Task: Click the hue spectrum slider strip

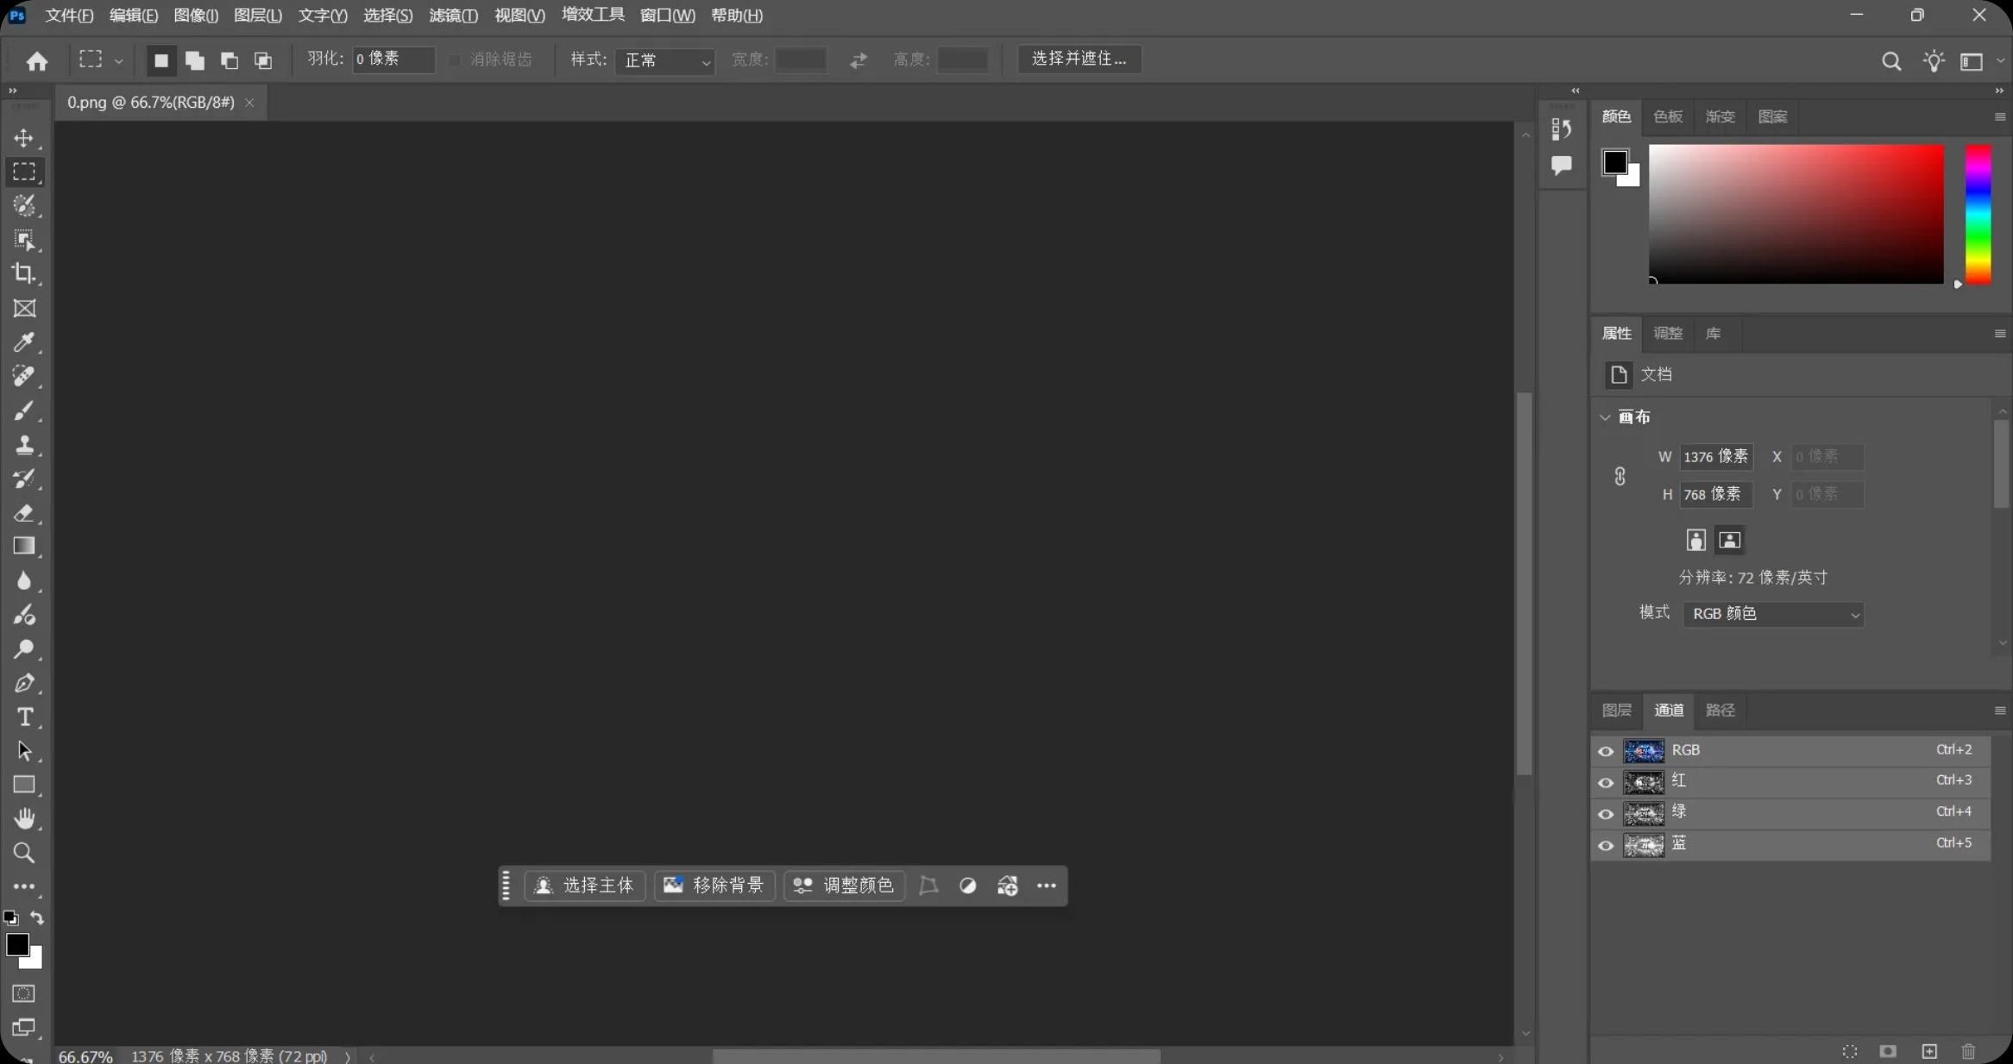Action: [1978, 214]
